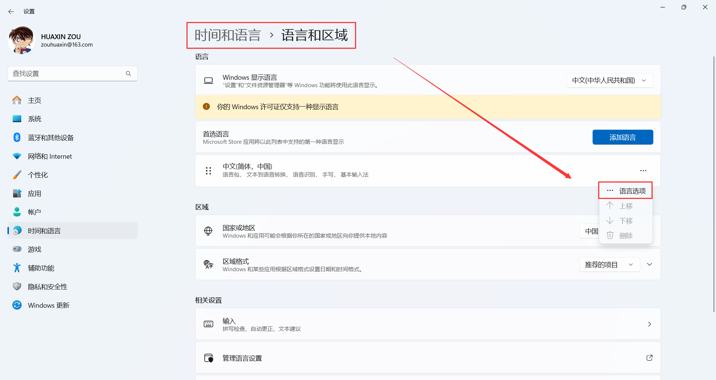Open the Windows 显示语言 dropdown
The width and height of the screenshot is (716, 380).
(x=610, y=80)
